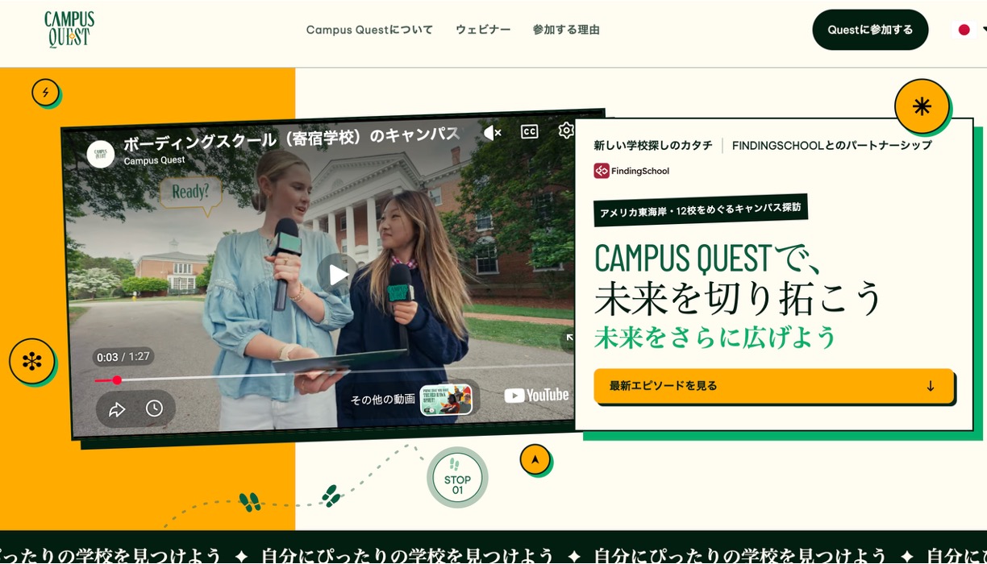Click the FINDINGSCHOOLとのパートナーシップ text
This screenshot has width=987, height=564.
click(x=832, y=146)
